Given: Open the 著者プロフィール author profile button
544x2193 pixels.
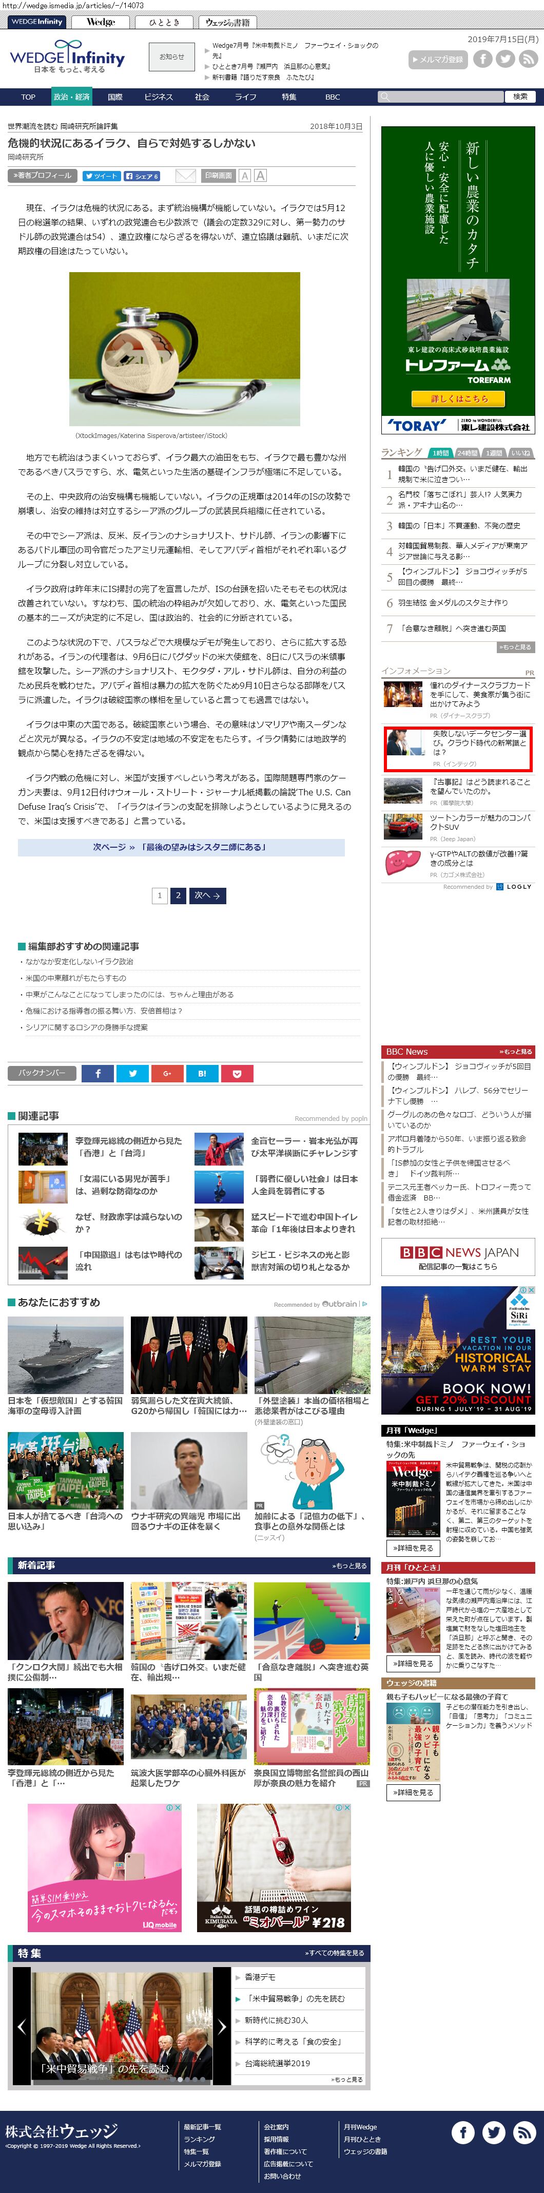Looking at the screenshot, I should (42, 176).
